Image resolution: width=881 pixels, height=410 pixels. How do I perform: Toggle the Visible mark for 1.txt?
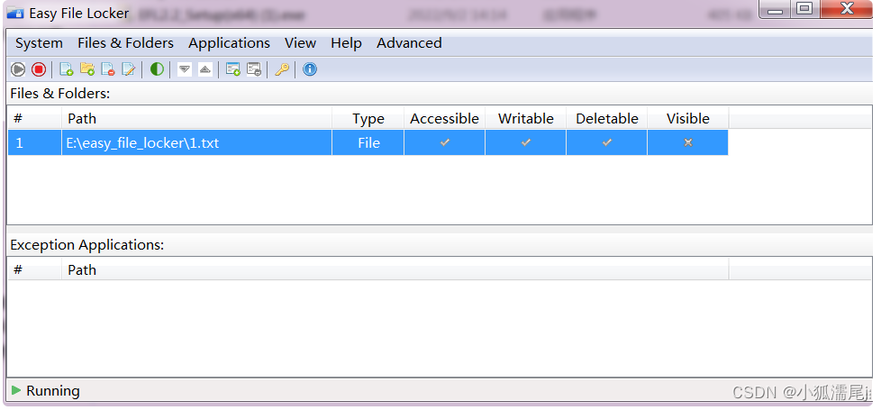pyautogui.click(x=687, y=143)
